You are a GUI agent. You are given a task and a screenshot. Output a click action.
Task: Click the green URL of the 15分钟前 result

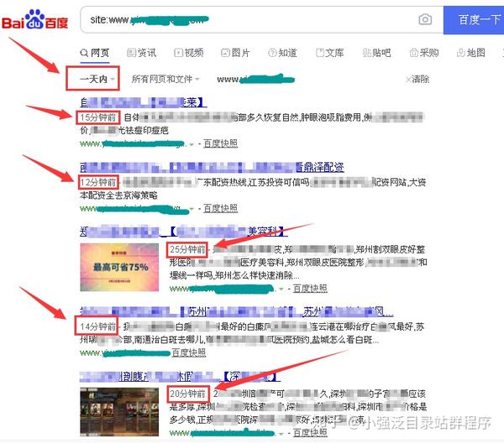click(x=133, y=143)
